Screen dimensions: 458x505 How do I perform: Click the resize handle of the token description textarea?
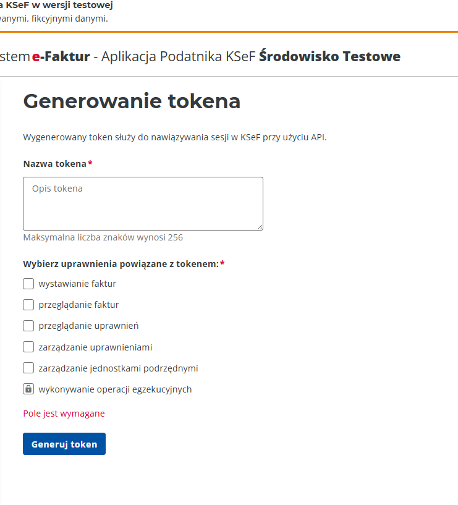click(x=260, y=227)
